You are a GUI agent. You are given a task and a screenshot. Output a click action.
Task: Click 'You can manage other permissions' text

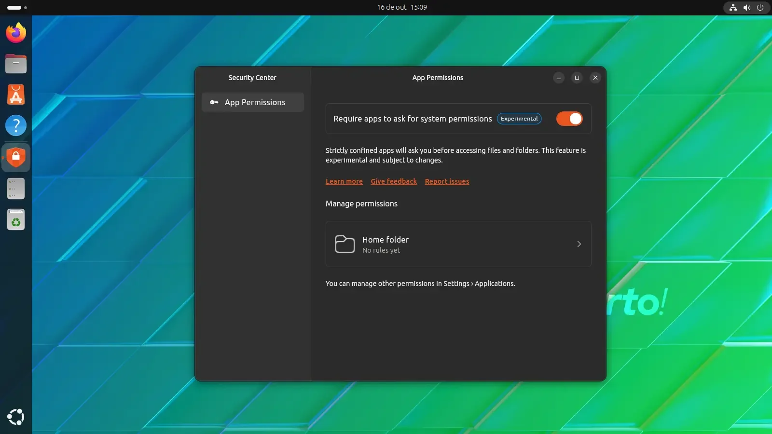(420, 284)
